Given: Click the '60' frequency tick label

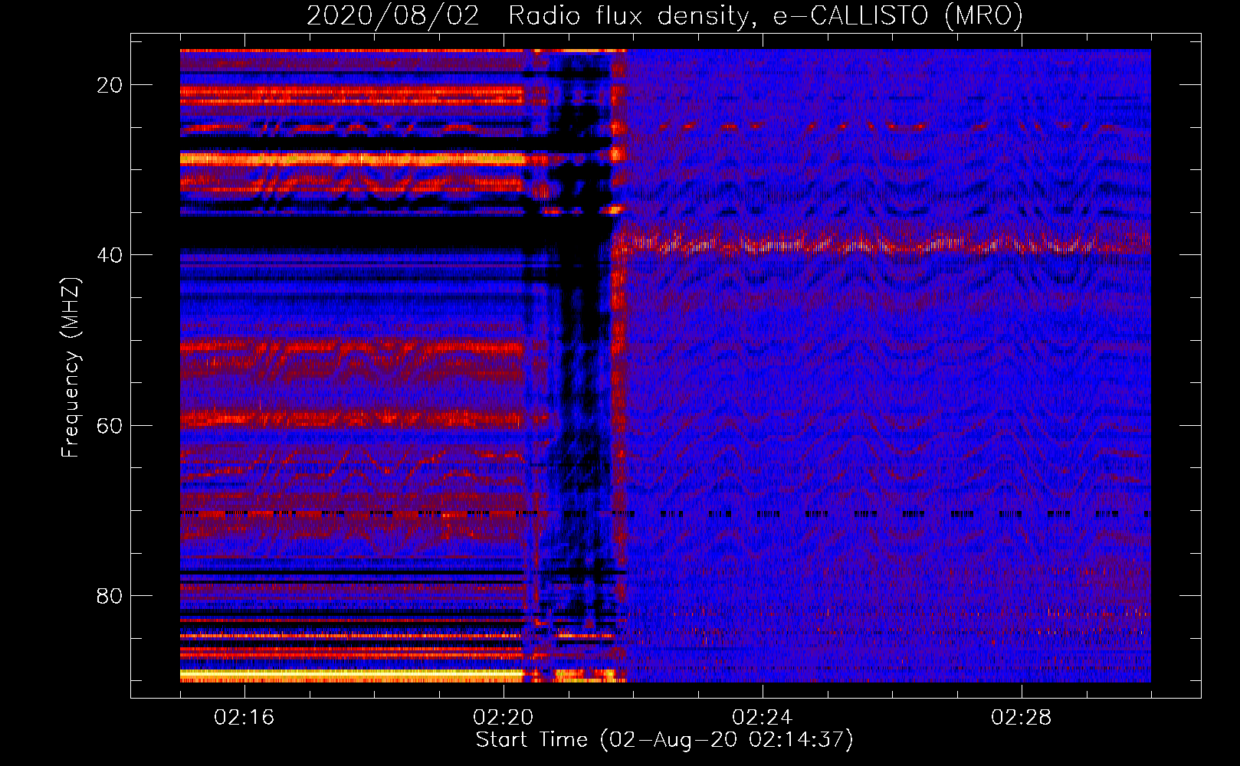Looking at the screenshot, I should tap(110, 425).
